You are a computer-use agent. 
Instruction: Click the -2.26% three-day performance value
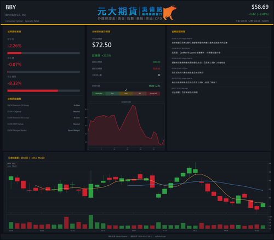pos(14,45)
